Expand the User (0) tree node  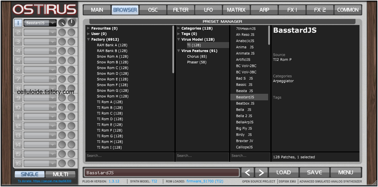click(89, 34)
